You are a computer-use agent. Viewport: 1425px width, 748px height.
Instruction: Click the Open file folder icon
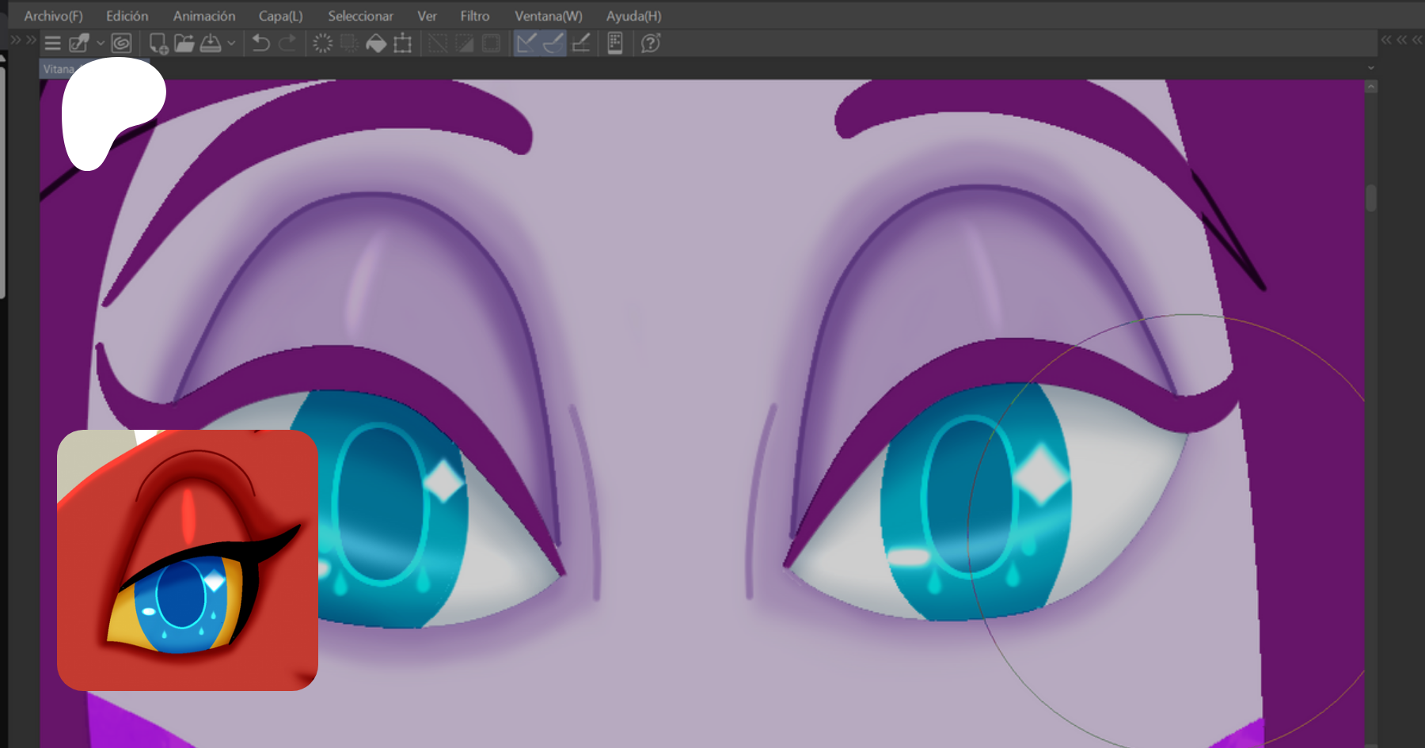(184, 44)
